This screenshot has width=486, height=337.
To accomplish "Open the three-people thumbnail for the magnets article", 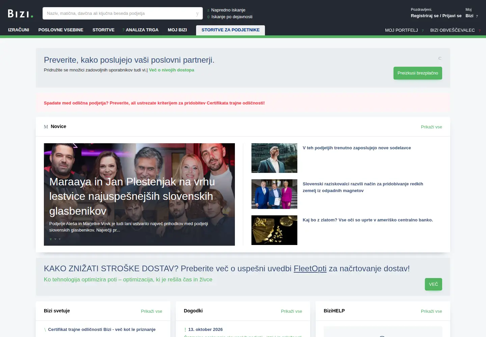I will click(x=274, y=194).
